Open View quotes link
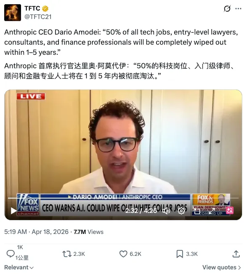Screen dimensions: 247x274 (x=221, y=267)
